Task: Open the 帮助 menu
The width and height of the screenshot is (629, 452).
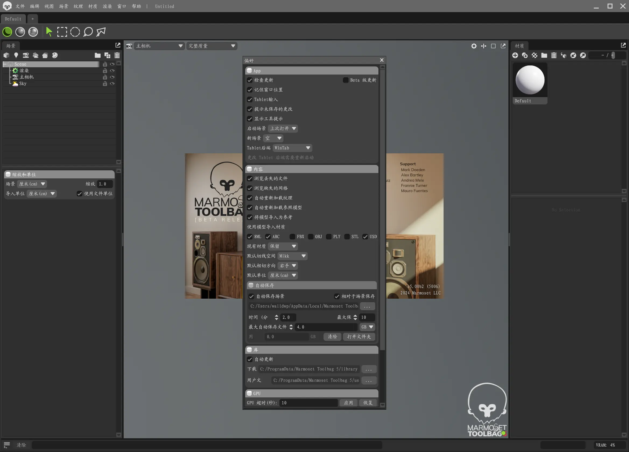Action: [x=136, y=6]
